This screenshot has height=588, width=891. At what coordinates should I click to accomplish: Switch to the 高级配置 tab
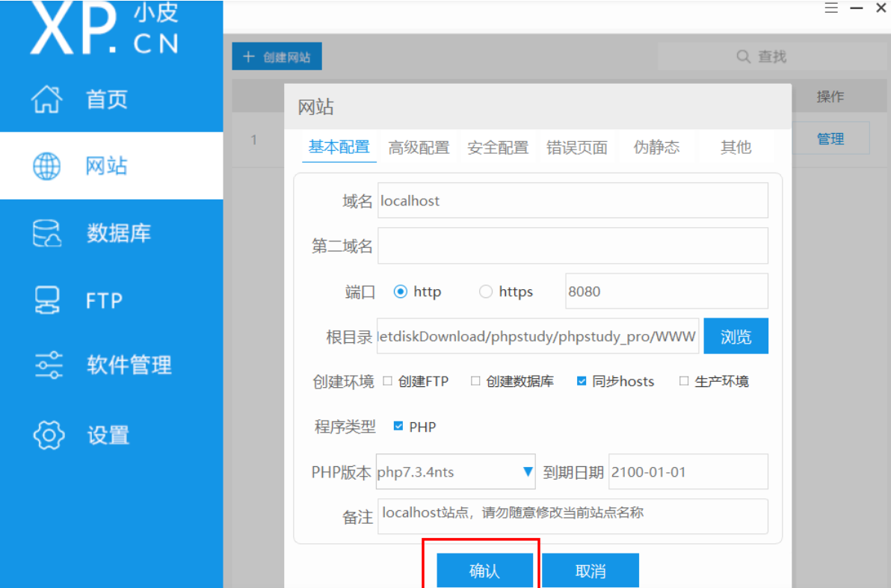click(x=419, y=148)
